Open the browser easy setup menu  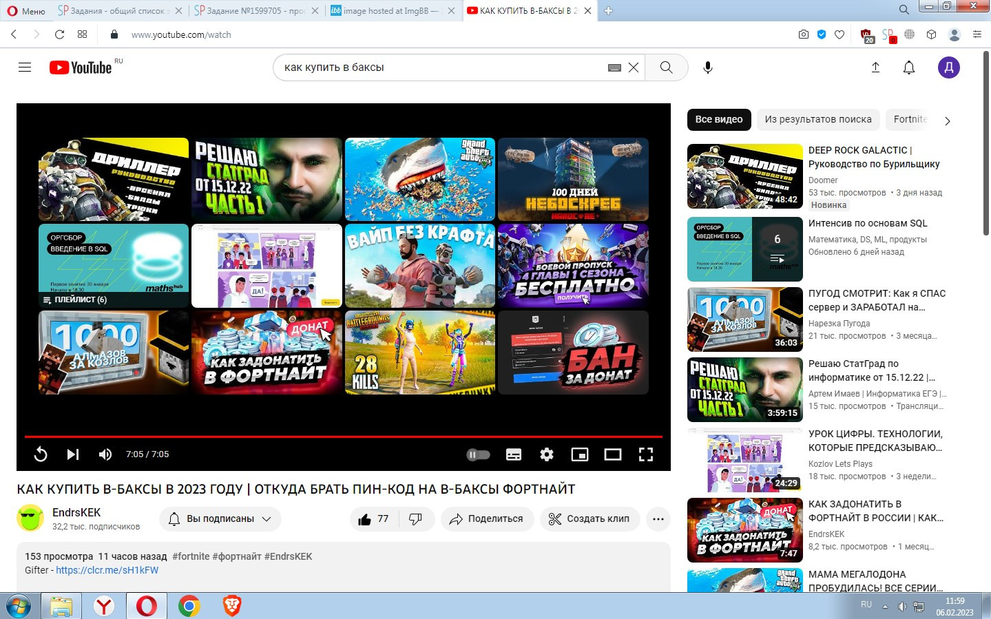(x=977, y=34)
